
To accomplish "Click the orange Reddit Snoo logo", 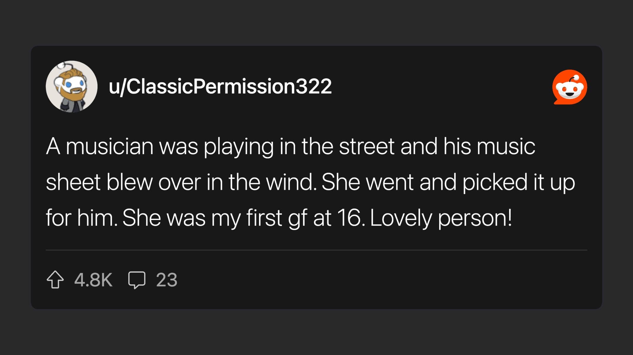I will click(x=569, y=89).
